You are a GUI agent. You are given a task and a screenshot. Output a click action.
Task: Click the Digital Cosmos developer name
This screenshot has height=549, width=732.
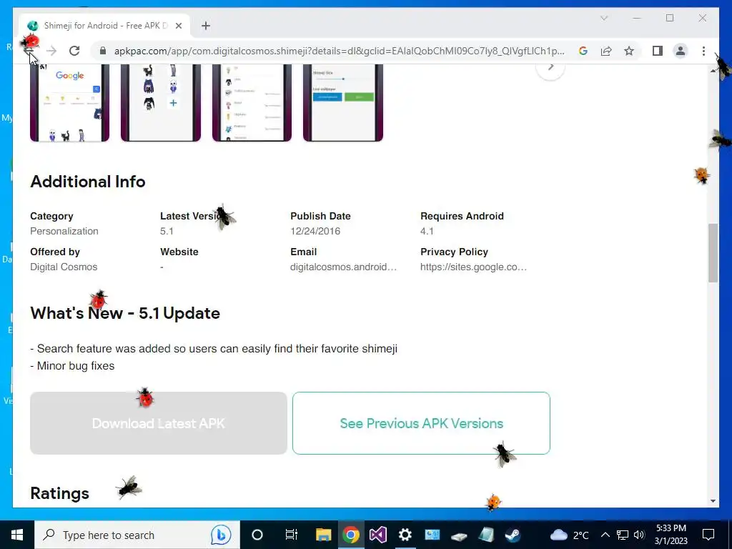pos(64,267)
